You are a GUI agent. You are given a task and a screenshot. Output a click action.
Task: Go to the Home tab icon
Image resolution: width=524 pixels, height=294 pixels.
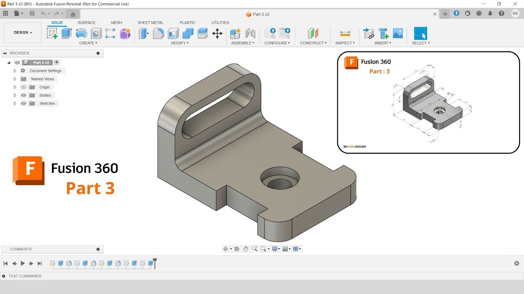[73, 14]
